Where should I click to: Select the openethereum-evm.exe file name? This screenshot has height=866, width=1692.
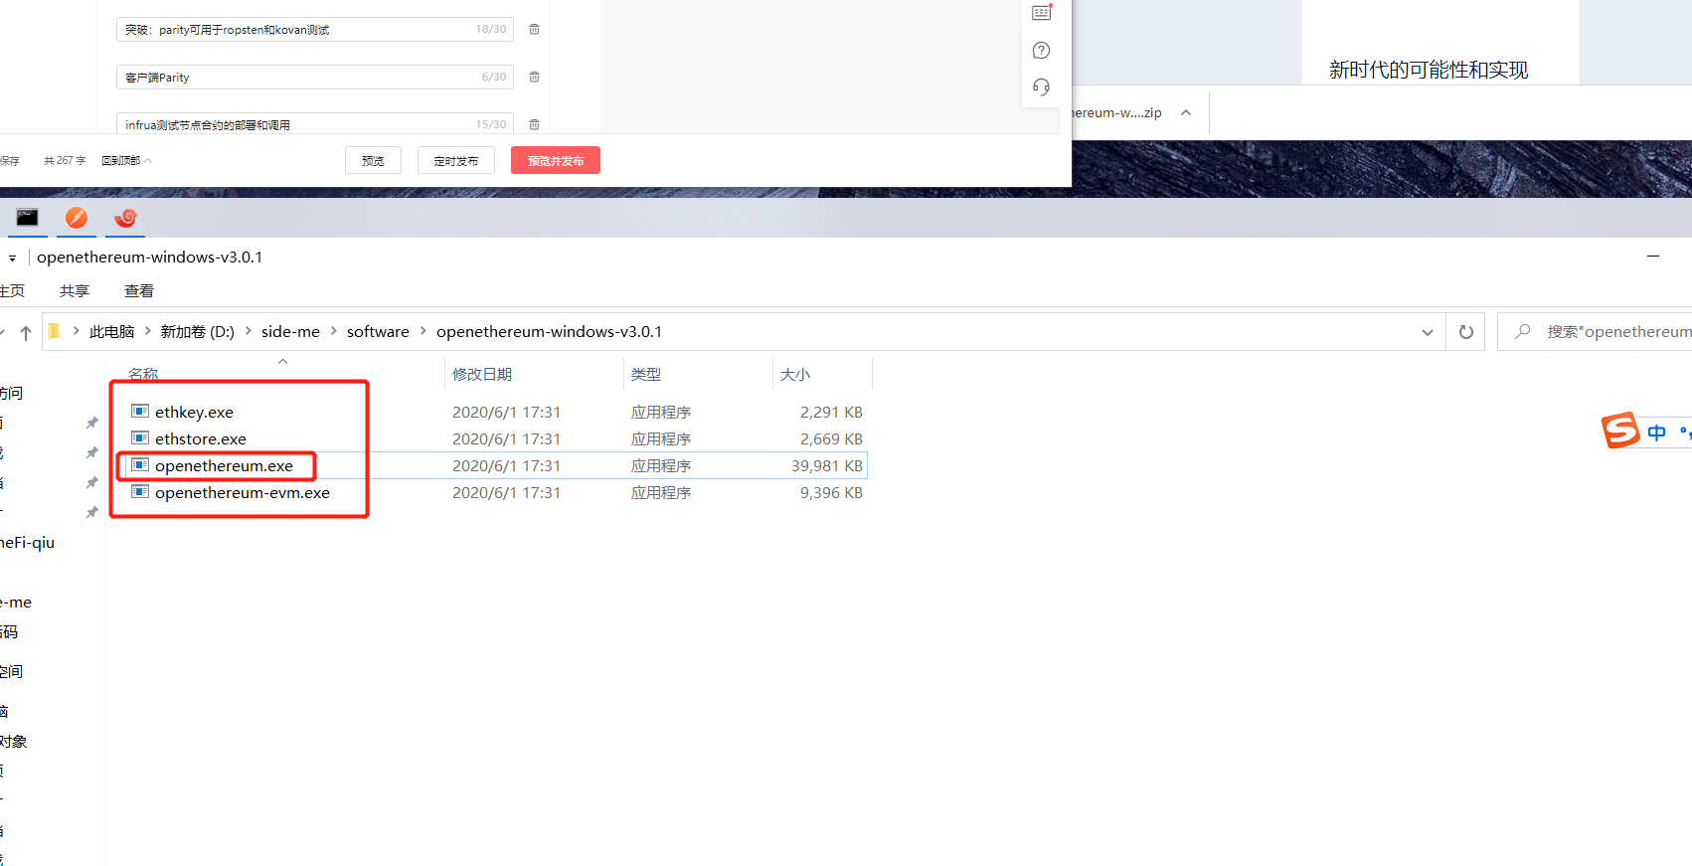243,492
